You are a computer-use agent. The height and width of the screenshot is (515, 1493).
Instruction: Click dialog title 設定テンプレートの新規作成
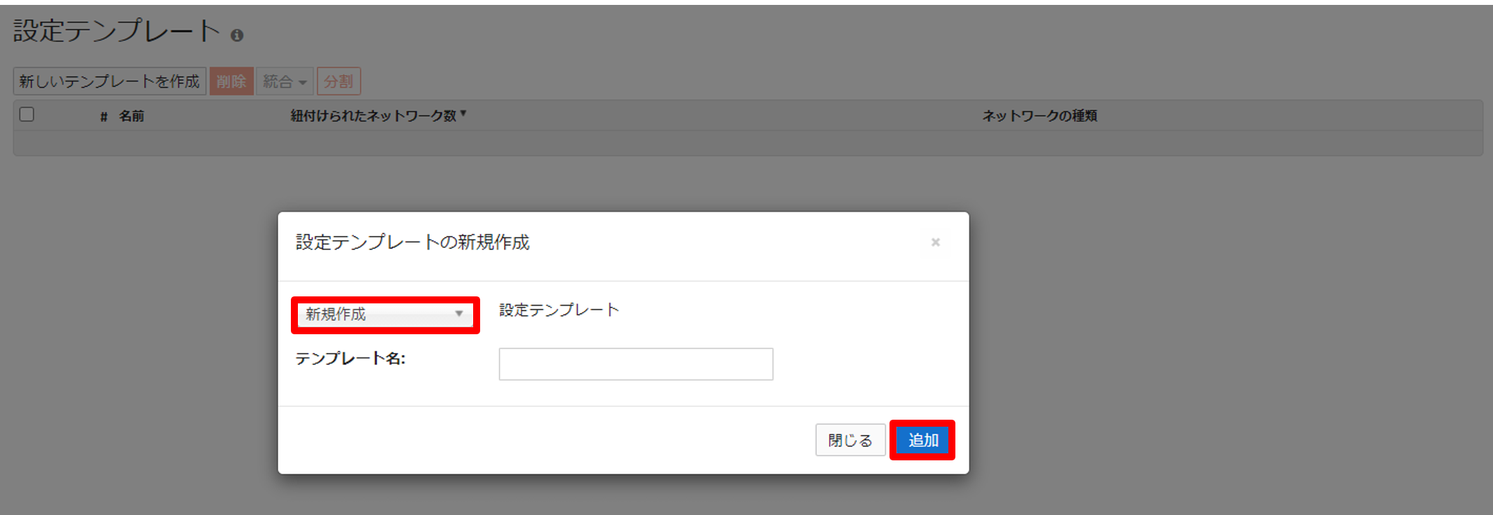(412, 242)
